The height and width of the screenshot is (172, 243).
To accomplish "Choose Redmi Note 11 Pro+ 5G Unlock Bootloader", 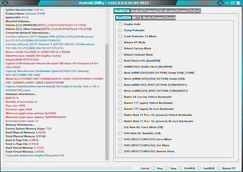I will tap(120, 115).
